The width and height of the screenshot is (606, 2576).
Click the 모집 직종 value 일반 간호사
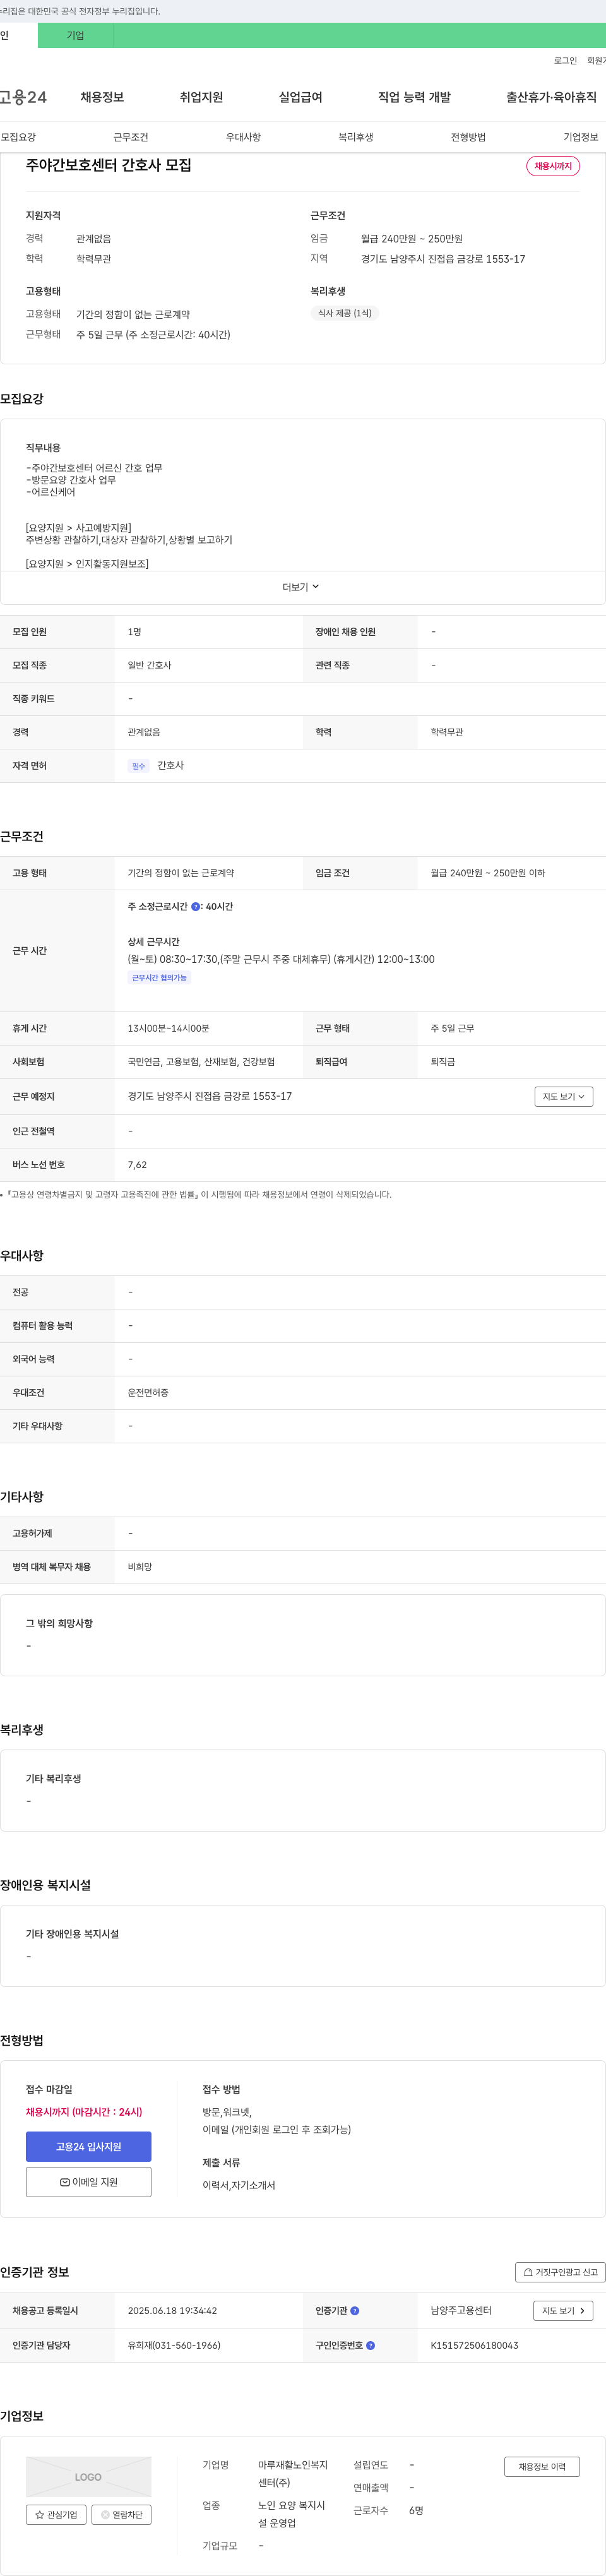150,665
